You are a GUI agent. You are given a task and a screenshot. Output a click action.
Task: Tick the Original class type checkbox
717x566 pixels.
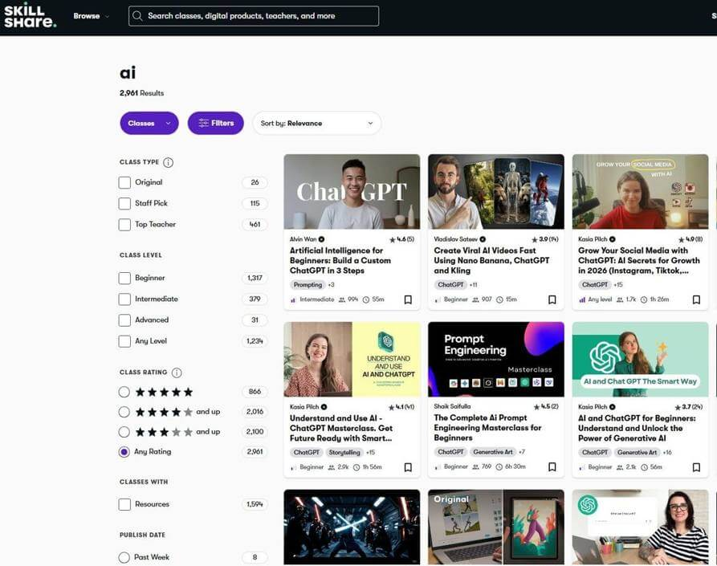point(124,182)
